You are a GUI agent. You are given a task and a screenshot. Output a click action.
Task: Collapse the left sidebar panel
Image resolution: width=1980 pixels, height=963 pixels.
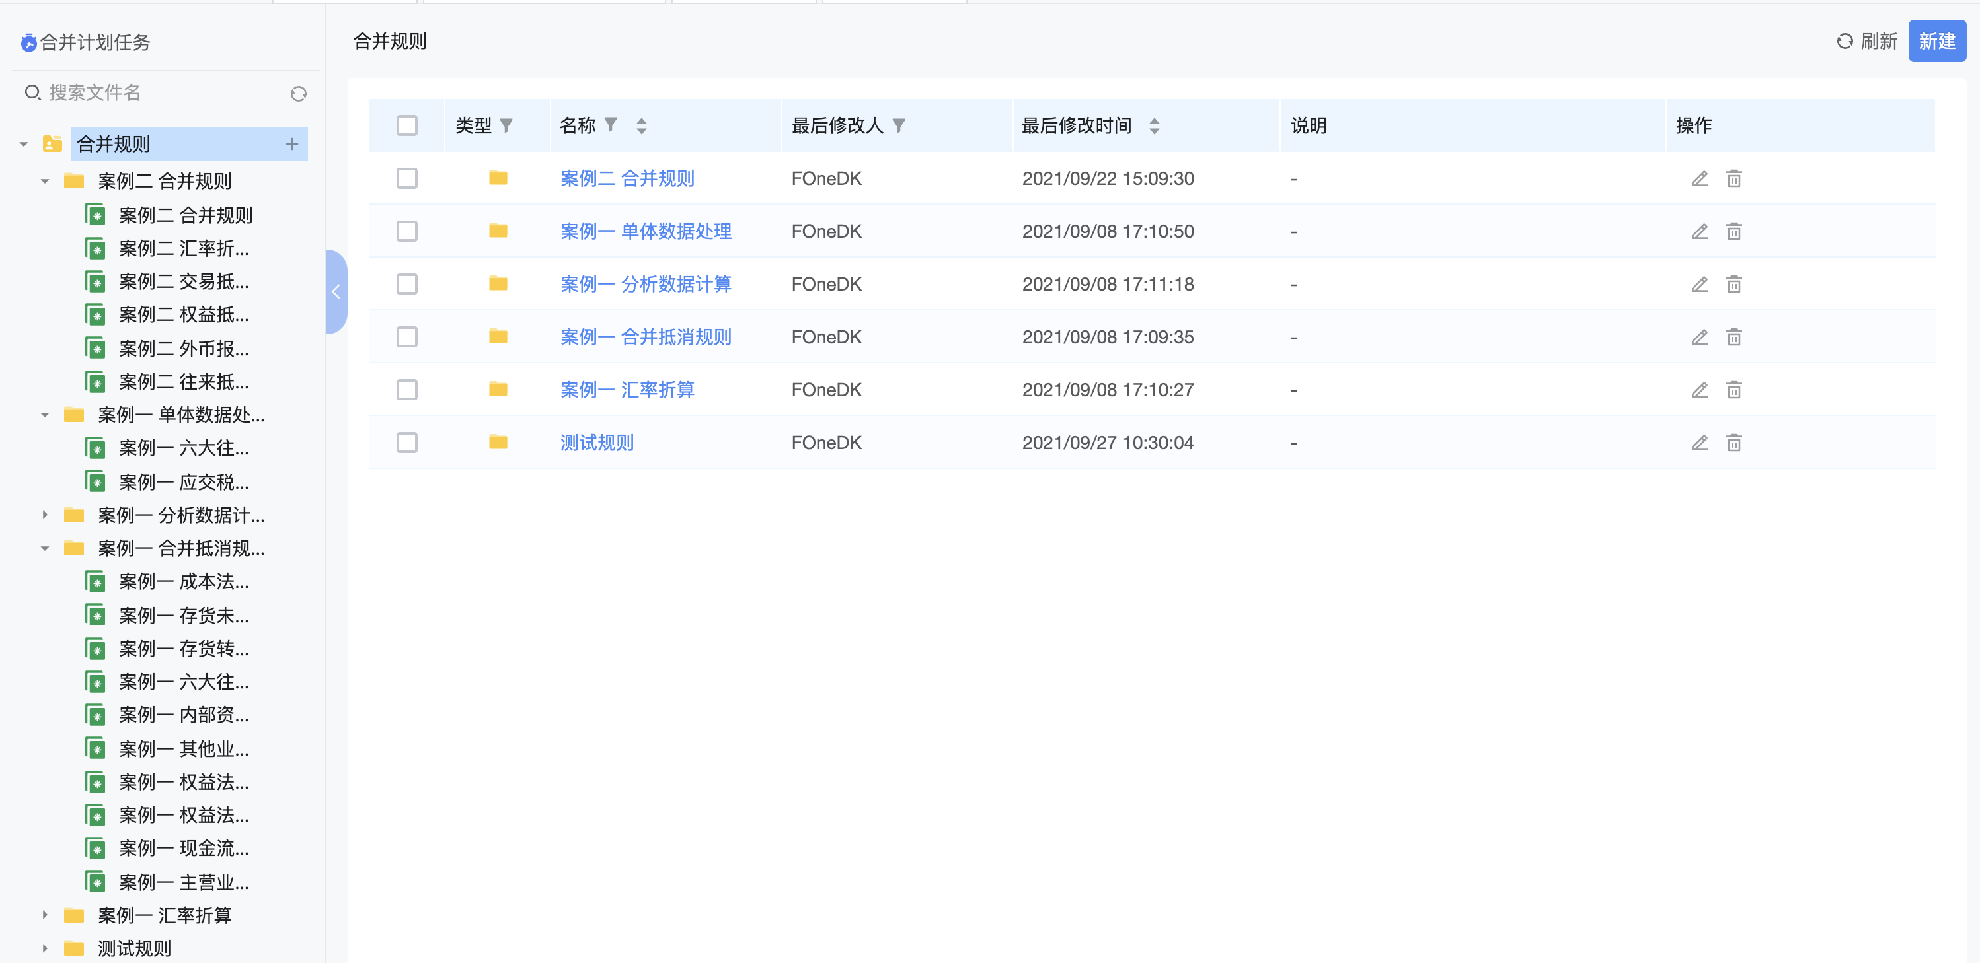tap(336, 292)
